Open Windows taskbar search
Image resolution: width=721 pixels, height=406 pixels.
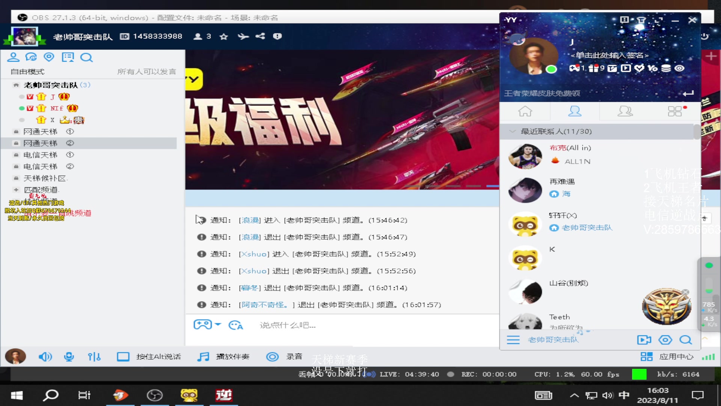[x=51, y=395]
